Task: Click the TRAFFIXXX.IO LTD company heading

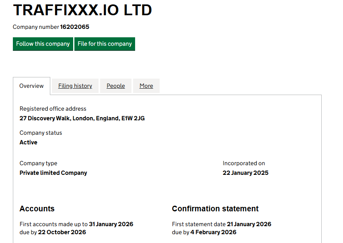Action: tap(82, 10)
